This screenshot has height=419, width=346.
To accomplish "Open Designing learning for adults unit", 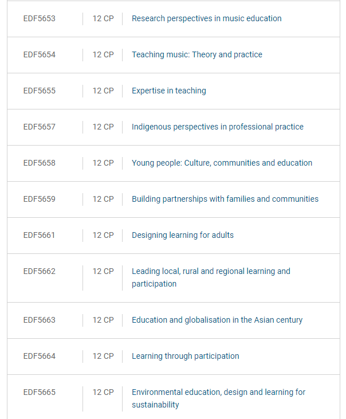I will [x=182, y=235].
